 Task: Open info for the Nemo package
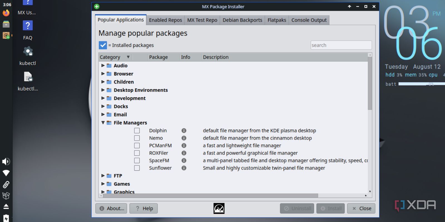[x=184, y=138]
